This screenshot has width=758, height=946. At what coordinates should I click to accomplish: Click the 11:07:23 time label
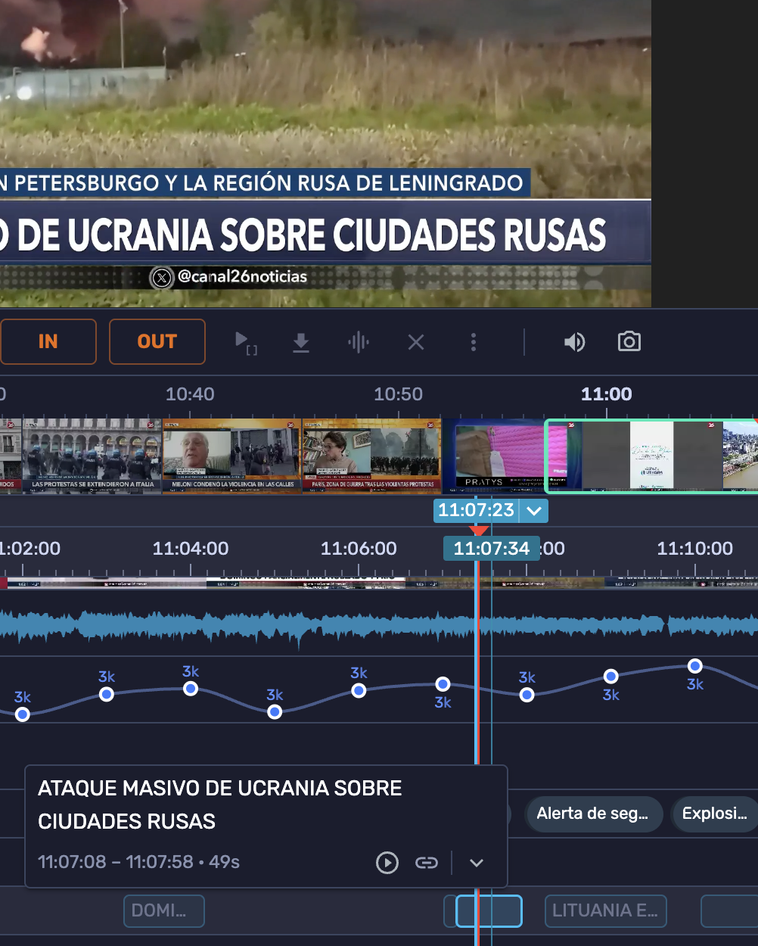[476, 510]
